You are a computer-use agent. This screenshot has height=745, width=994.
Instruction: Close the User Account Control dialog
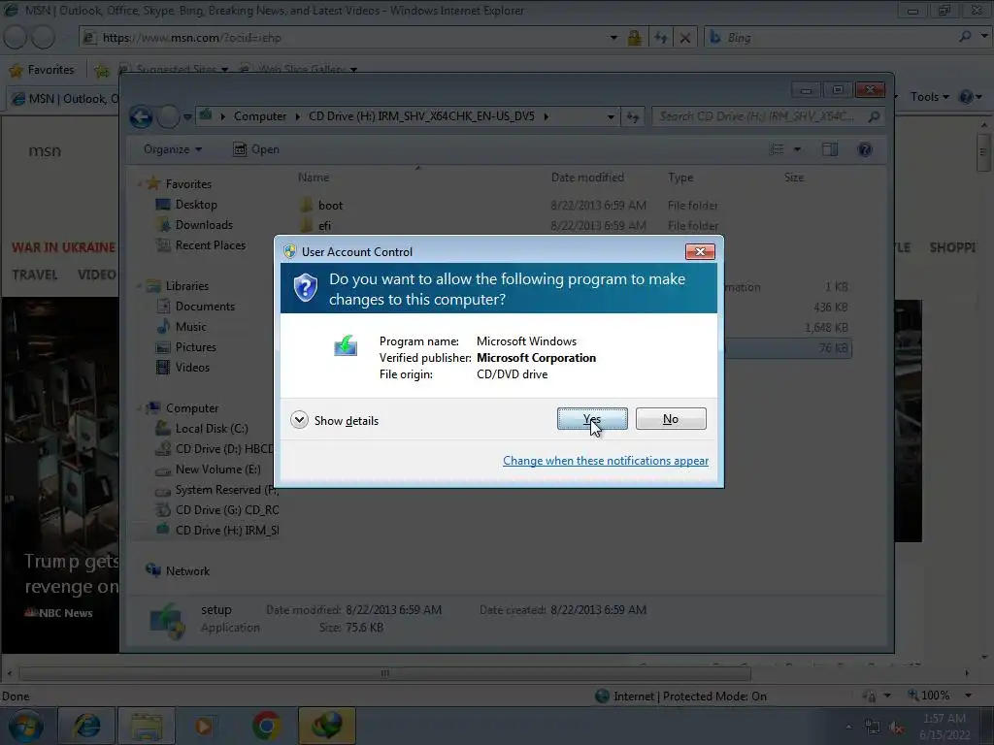pyautogui.click(x=700, y=251)
